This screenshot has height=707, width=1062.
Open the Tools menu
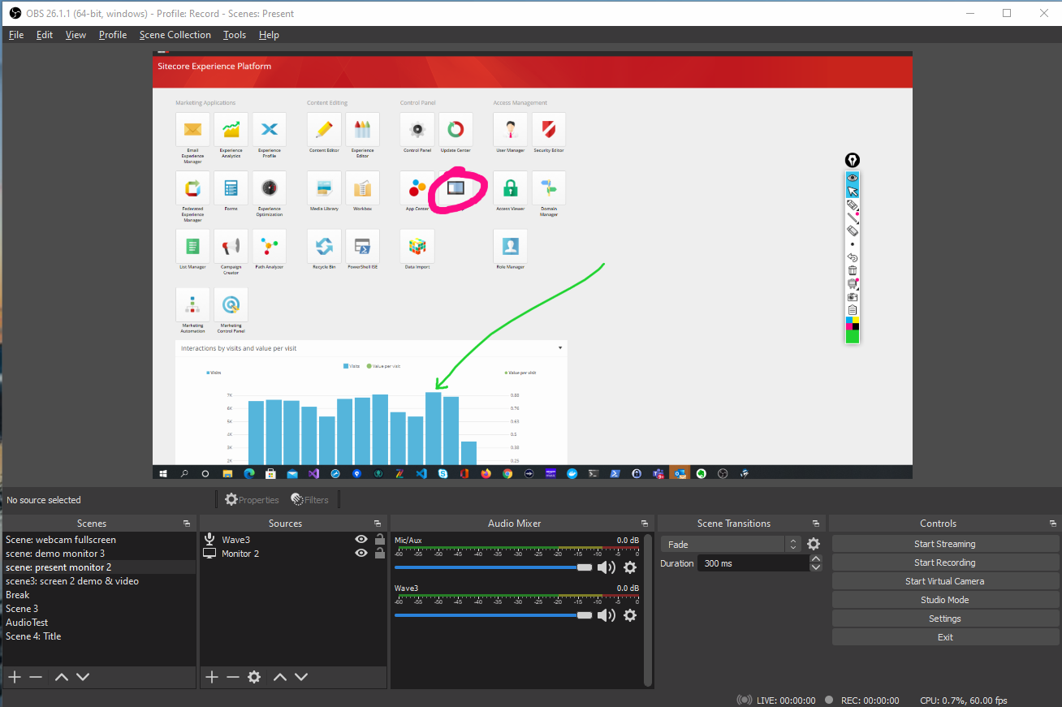[235, 35]
